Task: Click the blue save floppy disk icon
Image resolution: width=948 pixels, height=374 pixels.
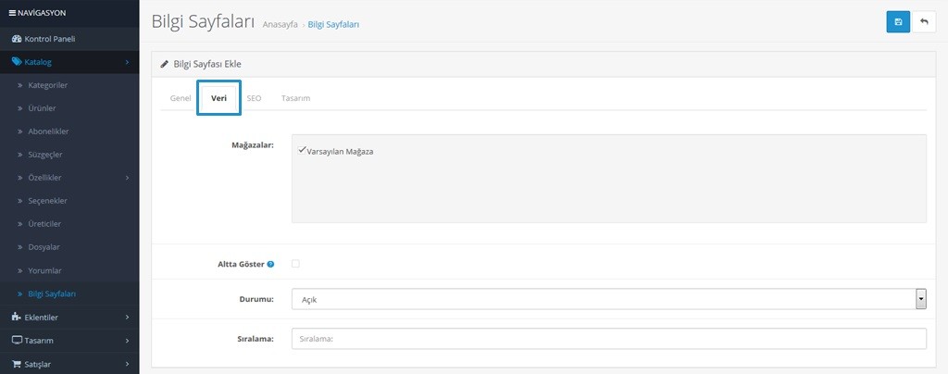Action: point(898,21)
